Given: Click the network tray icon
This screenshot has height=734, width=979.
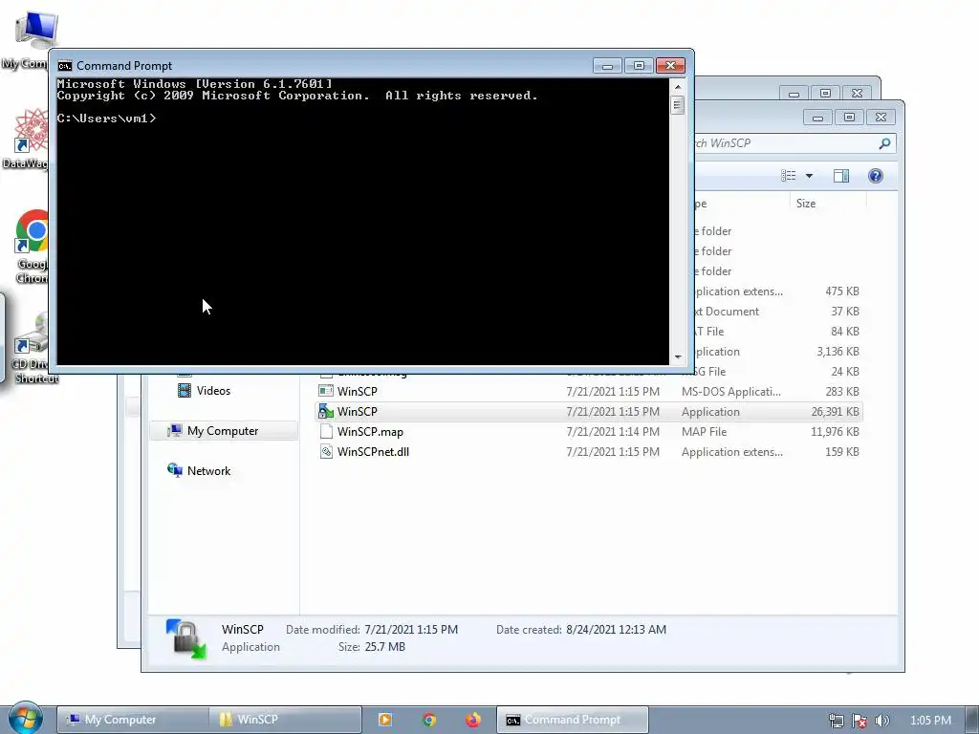Looking at the screenshot, I should tap(837, 721).
